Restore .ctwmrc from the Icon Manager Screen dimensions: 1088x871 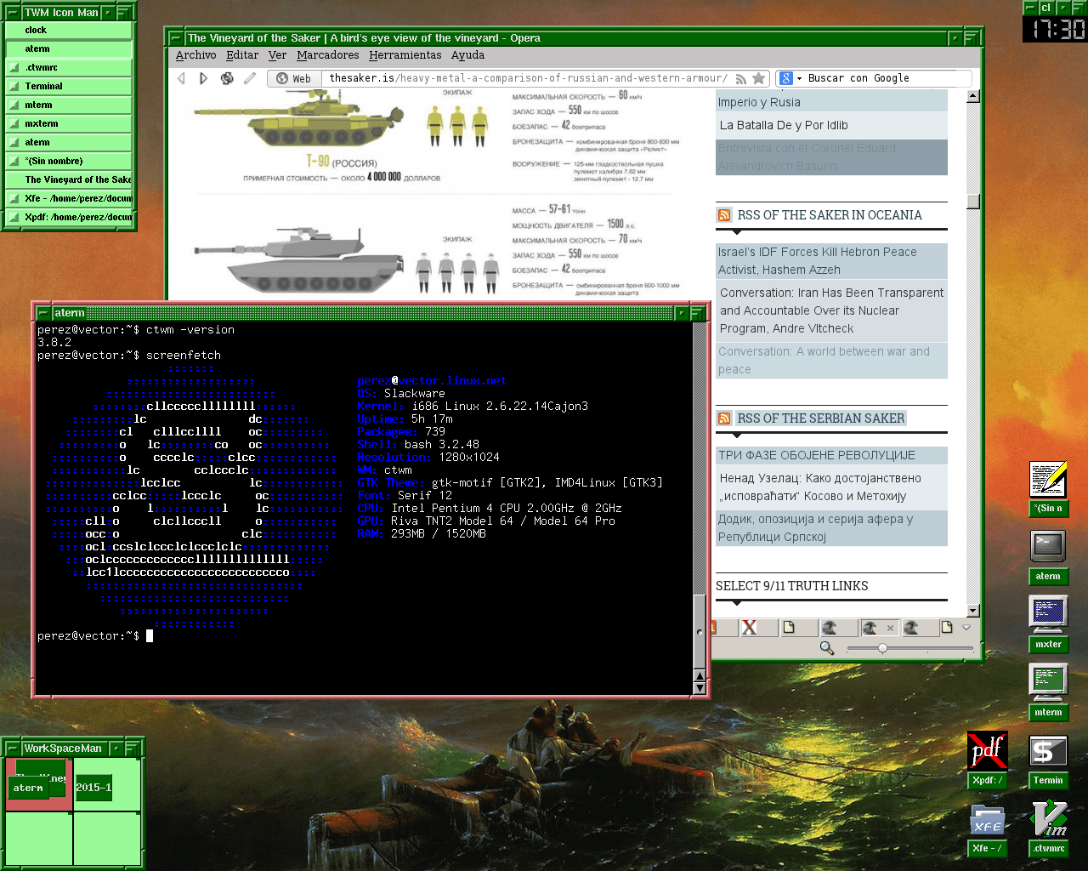[x=69, y=67]
